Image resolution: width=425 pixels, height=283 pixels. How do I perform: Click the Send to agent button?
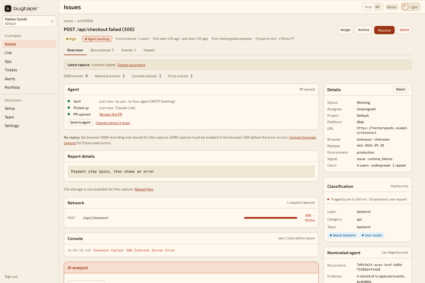pyautogui.click(x=80, y=123)
